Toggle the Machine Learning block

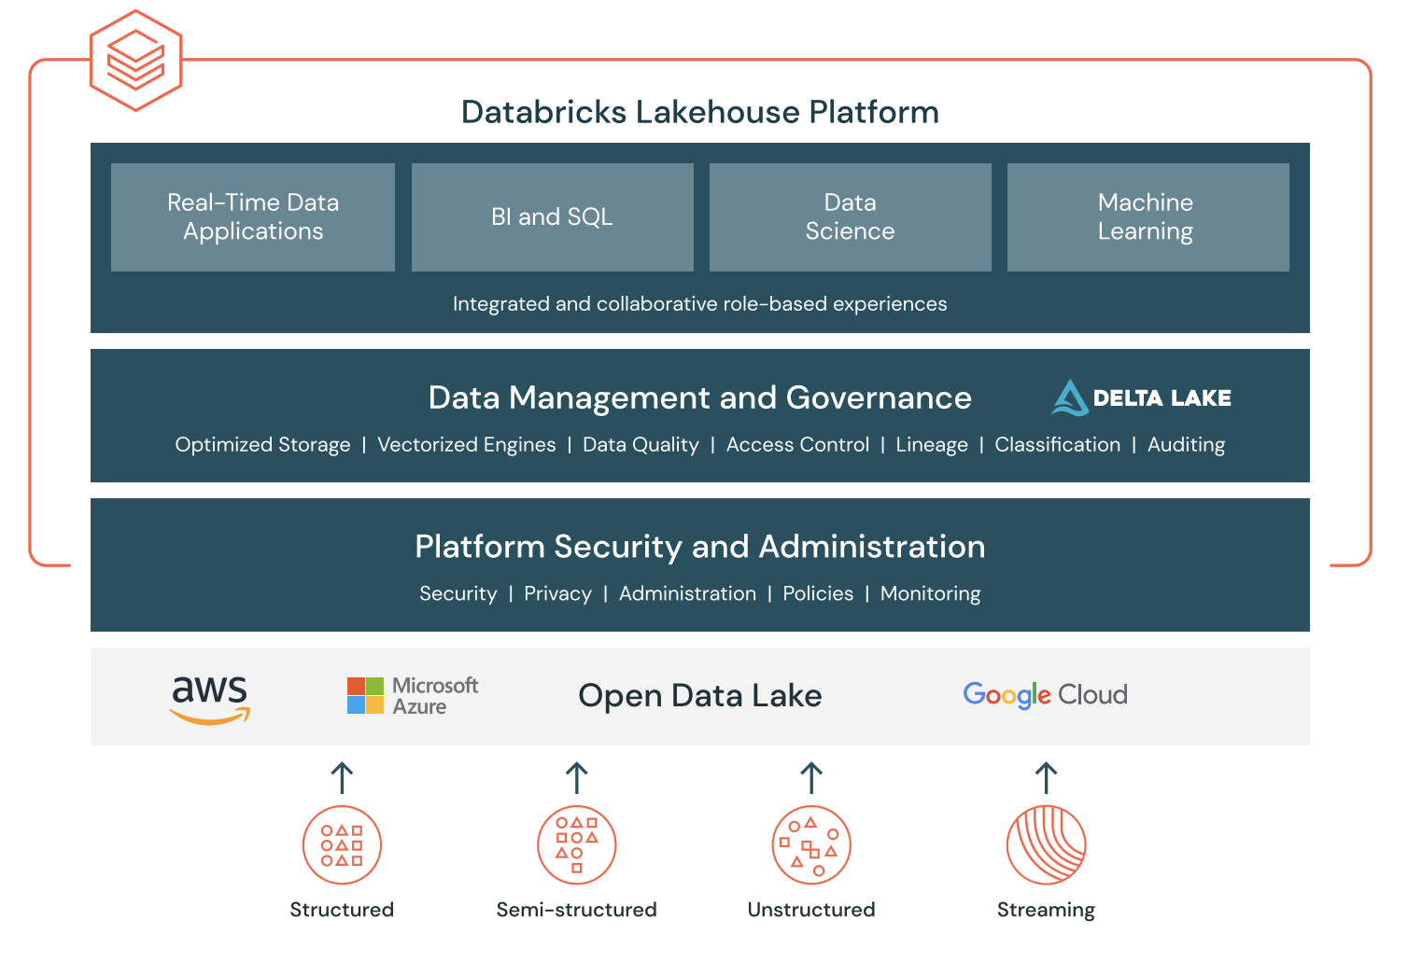coord(1147,216)
